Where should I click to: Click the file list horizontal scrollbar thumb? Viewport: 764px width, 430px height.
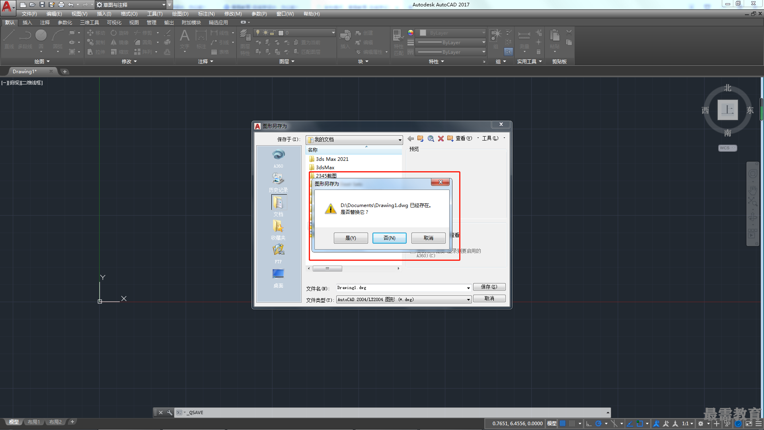[327, 268]
